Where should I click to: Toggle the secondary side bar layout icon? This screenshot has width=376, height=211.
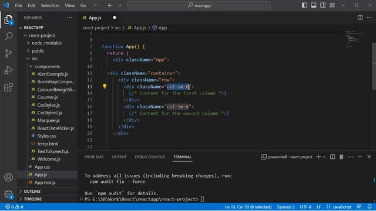323,5
